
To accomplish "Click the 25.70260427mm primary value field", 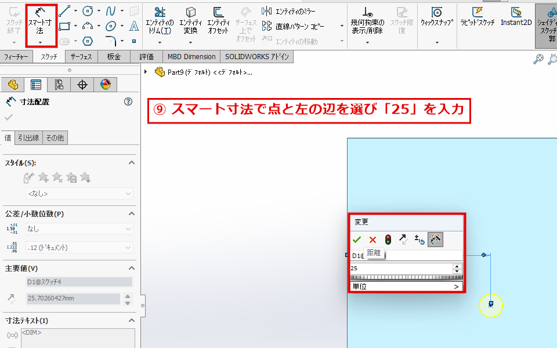I will [x=73, y=298].
